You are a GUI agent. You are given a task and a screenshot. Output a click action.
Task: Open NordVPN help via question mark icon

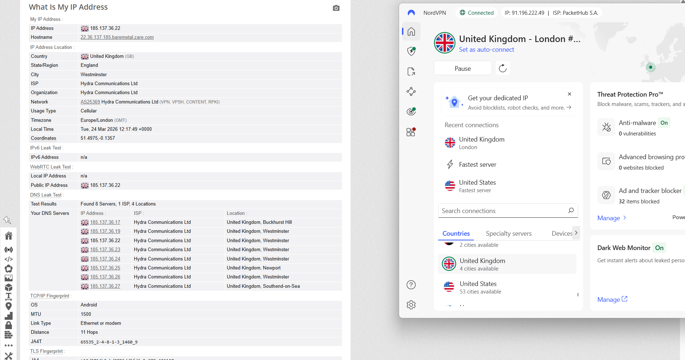411,285
